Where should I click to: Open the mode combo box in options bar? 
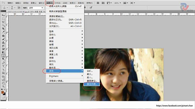pyautogui.click(x=36, y=8)
